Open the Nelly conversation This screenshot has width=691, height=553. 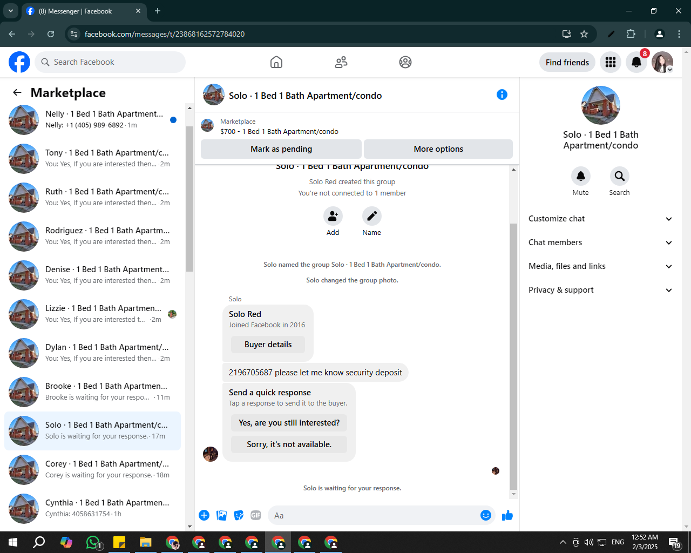93,120
